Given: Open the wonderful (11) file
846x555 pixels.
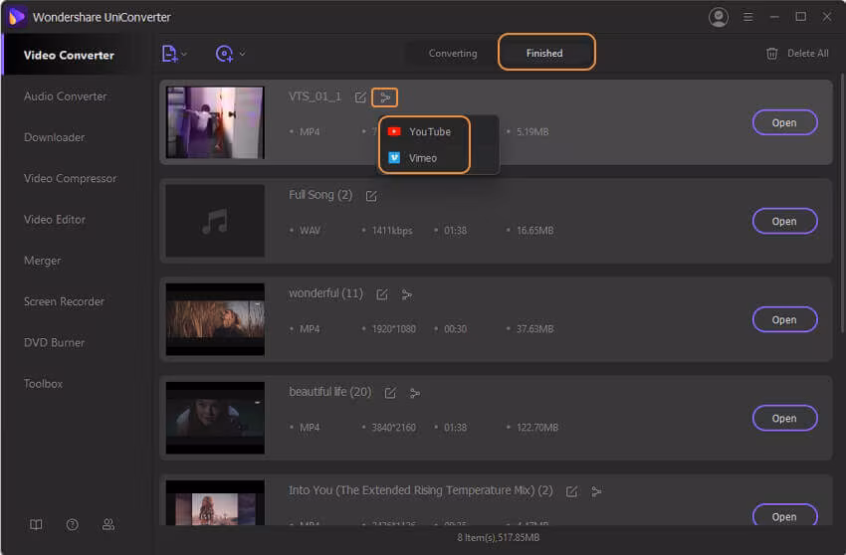Looking at the screenshot, I should [784, 320].
